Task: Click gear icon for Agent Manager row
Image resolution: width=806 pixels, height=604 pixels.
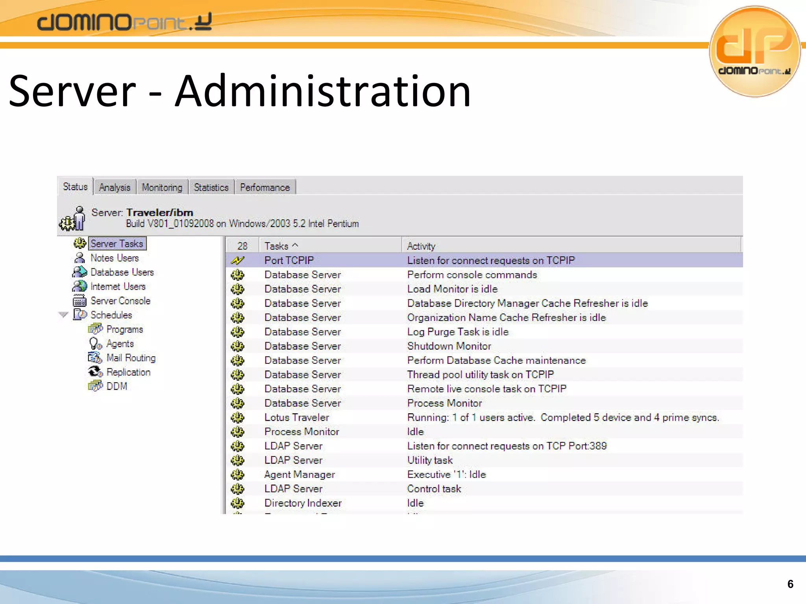Action: 237,475
